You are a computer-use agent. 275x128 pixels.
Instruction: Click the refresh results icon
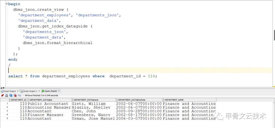click(11, 95)
